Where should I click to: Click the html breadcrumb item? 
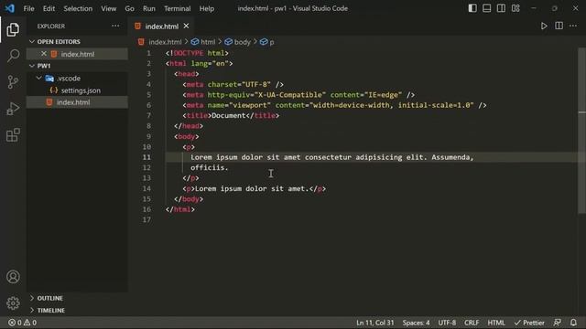coord(208,42)
